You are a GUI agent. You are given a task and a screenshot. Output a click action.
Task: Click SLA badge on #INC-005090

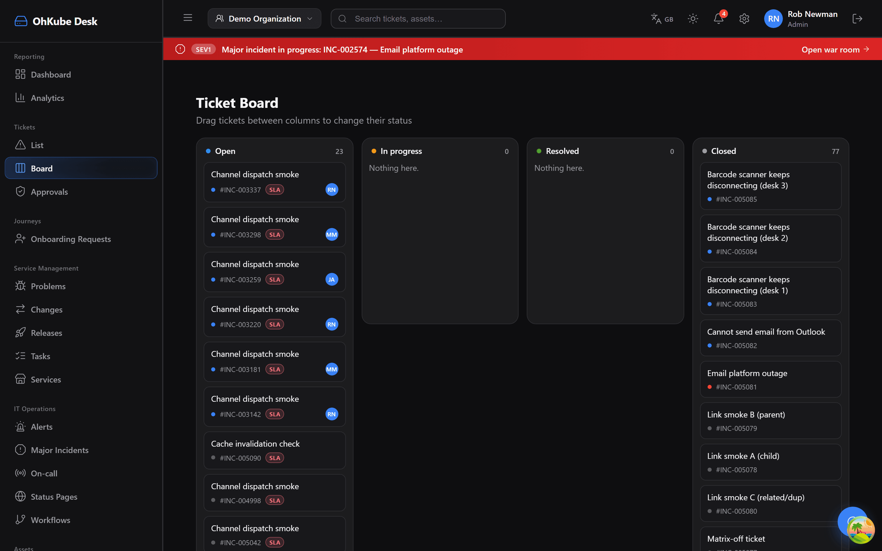click(275, 458)
